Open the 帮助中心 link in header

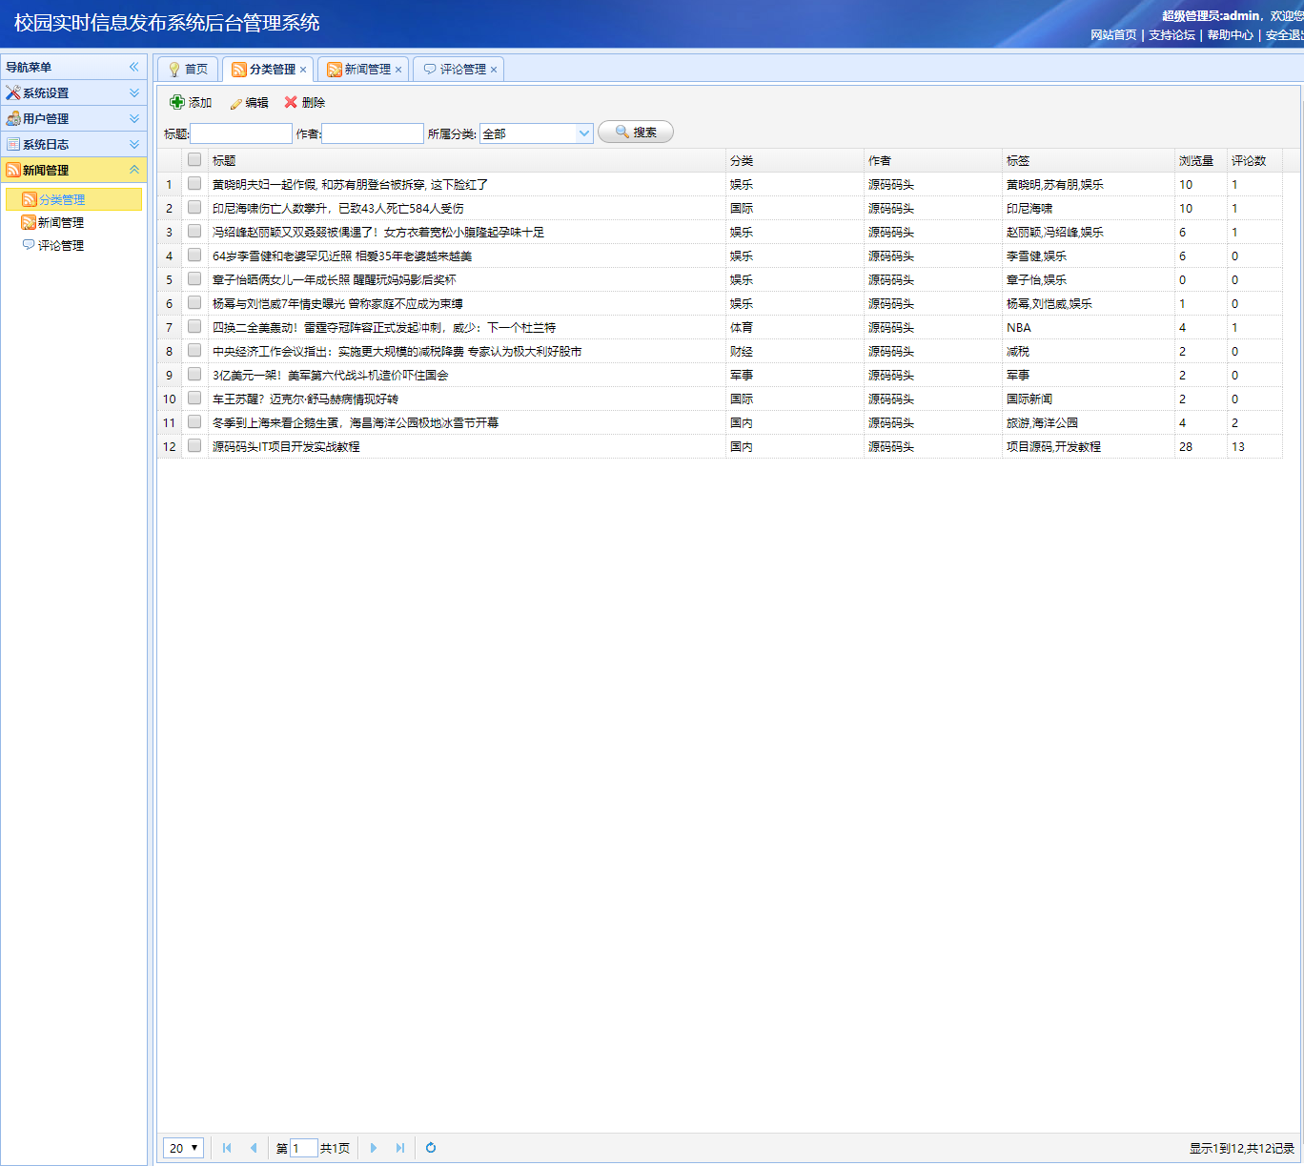(x=1230, y=35)
